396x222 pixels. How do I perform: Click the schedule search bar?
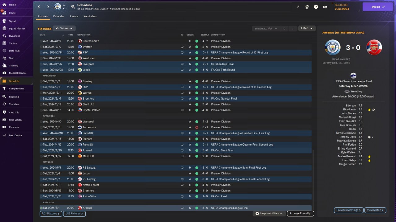(x=180, y=7)
